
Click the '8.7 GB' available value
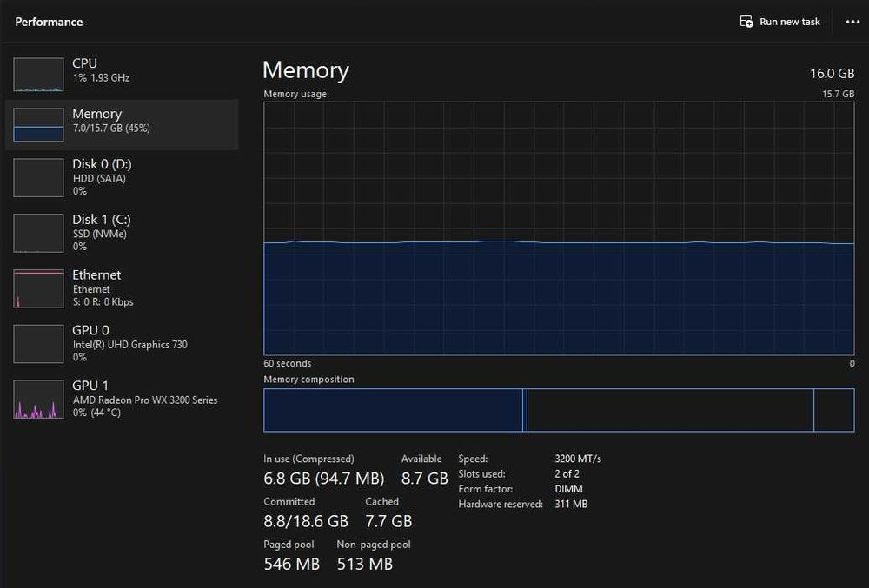425,479
